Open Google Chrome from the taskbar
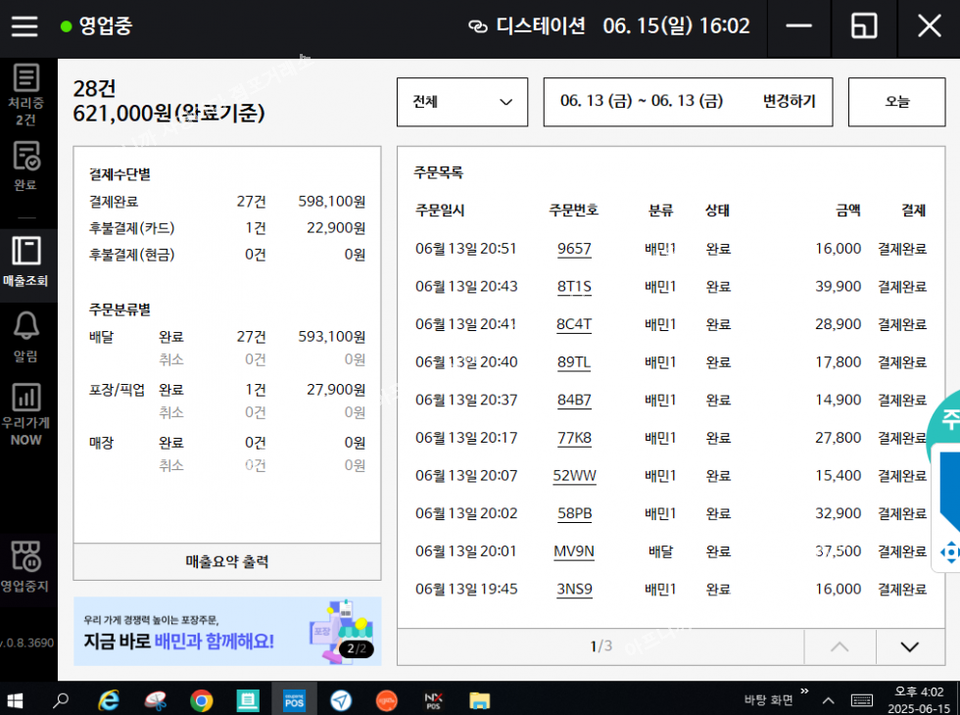Image resolution: width=960 pixels, height=715 pixels. [202, 699]
